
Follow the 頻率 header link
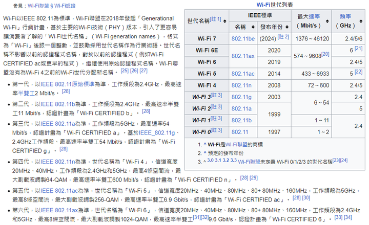(x=345, y=16)
